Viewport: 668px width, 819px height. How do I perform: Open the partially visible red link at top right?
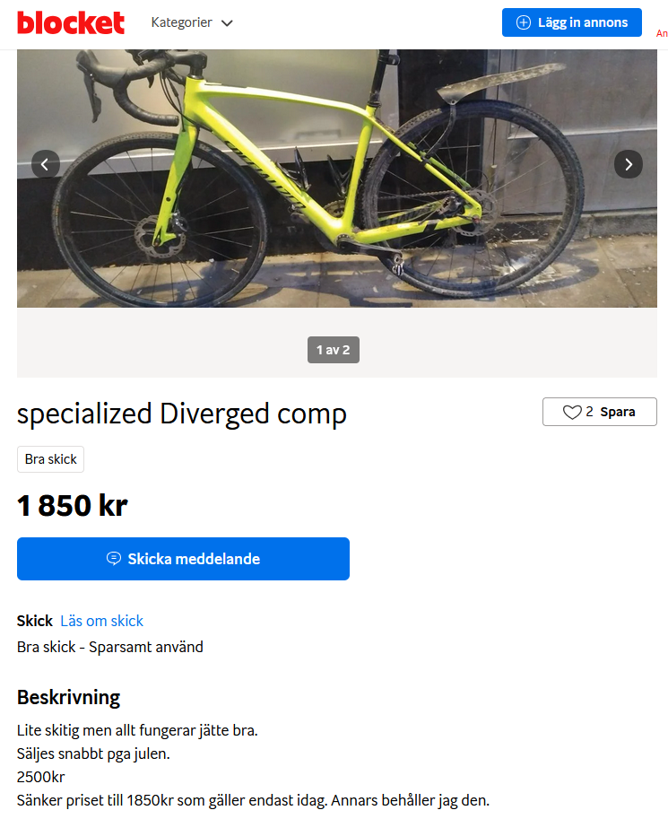click(x=662, y=33)
